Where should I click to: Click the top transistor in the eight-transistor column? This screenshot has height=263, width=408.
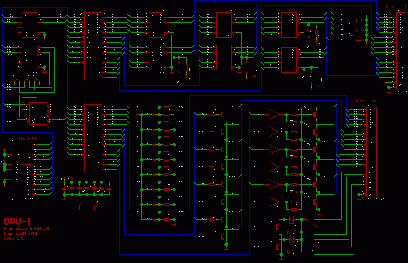224,114
